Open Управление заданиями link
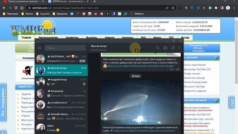Image resolution: width=238 pixels, height=134 pixels. (199, 130)
